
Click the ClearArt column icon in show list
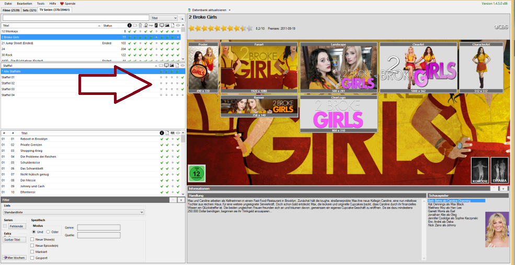pos(146,25)
